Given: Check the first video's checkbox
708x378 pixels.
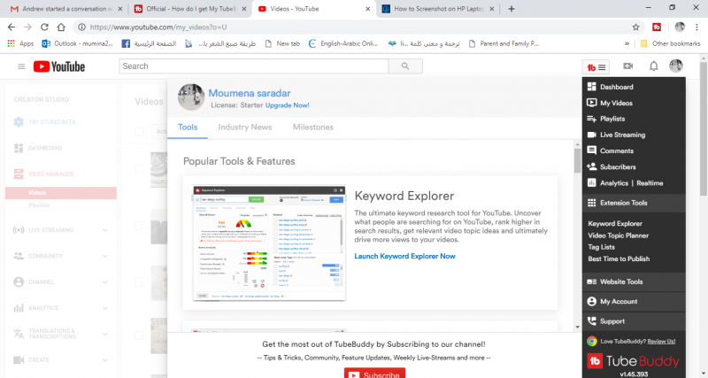Looking at the screenshot, I should coord(138,168).
